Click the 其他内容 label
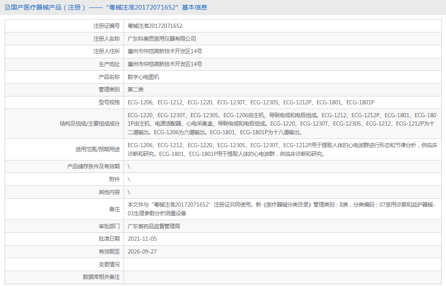Screen dimensions: 446x286 point(109,192)
